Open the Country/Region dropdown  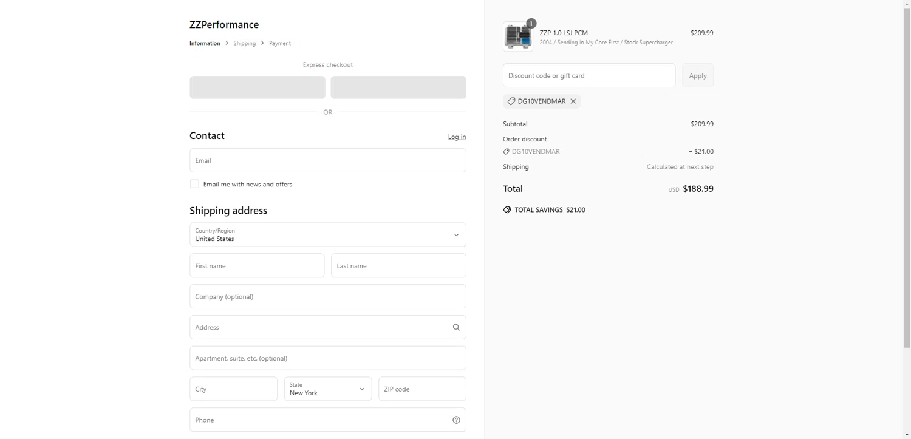click(328, 234)
